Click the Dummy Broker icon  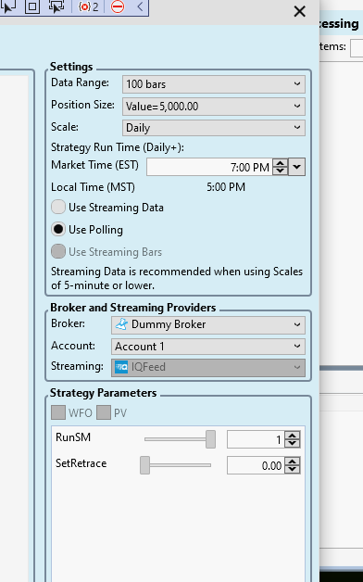pyautogui.click(x=121, y=324)
